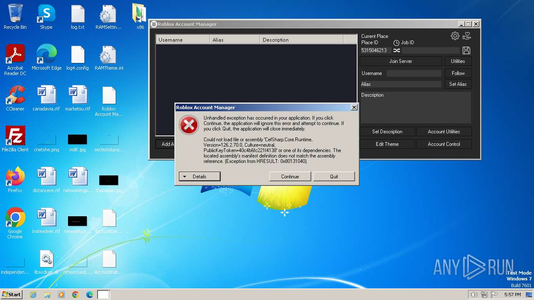Image resolution: width=534 pixels, height=300 pixels.
Task: Open Windows Media Player taskbar icon
Action: click(61, 295)
